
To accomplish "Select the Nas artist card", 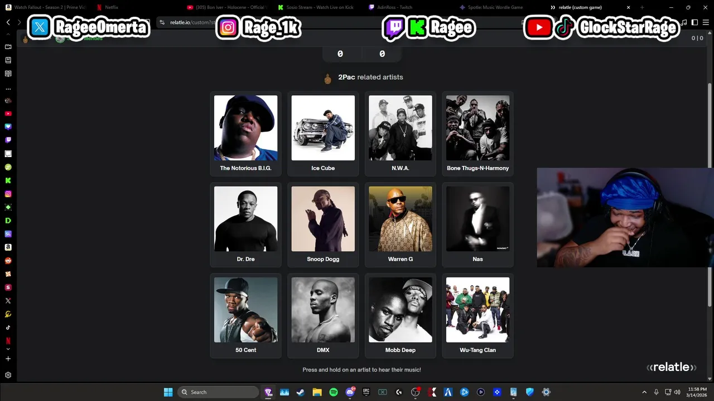I will point(477,224).
